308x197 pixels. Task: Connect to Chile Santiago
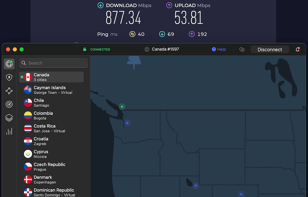tap(52, 103)
